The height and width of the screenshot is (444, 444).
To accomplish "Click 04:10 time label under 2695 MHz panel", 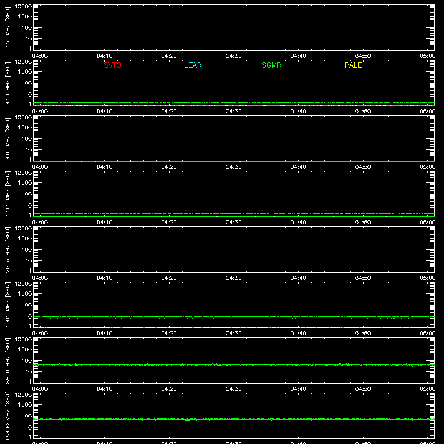I will point(104,278).
